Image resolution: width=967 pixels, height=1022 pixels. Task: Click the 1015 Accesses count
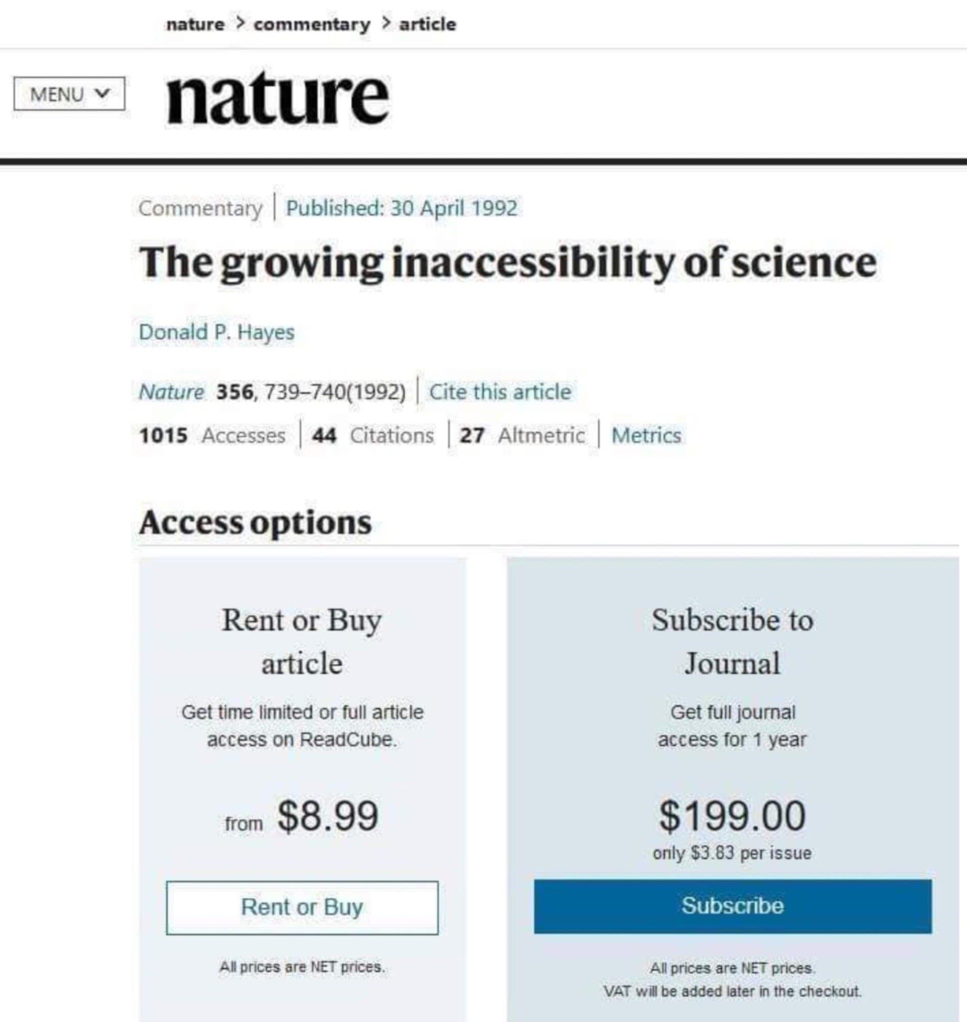coord(212,436)
